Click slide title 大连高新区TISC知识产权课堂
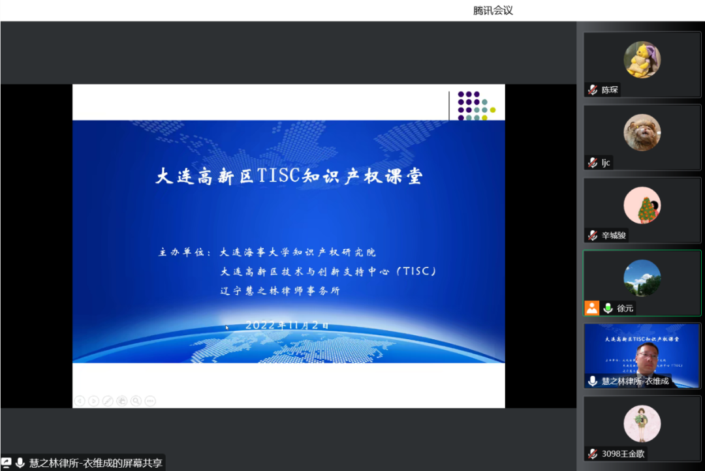 289,175
